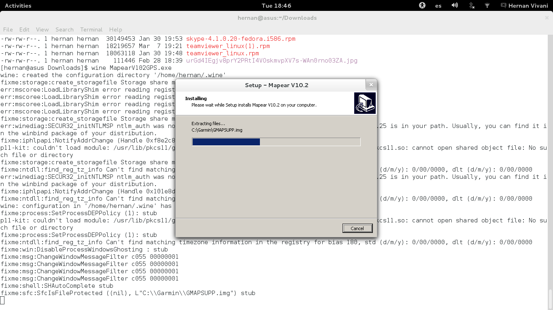
Task: Open the Wi-Fi network icon
Action: tap(487, 6)
